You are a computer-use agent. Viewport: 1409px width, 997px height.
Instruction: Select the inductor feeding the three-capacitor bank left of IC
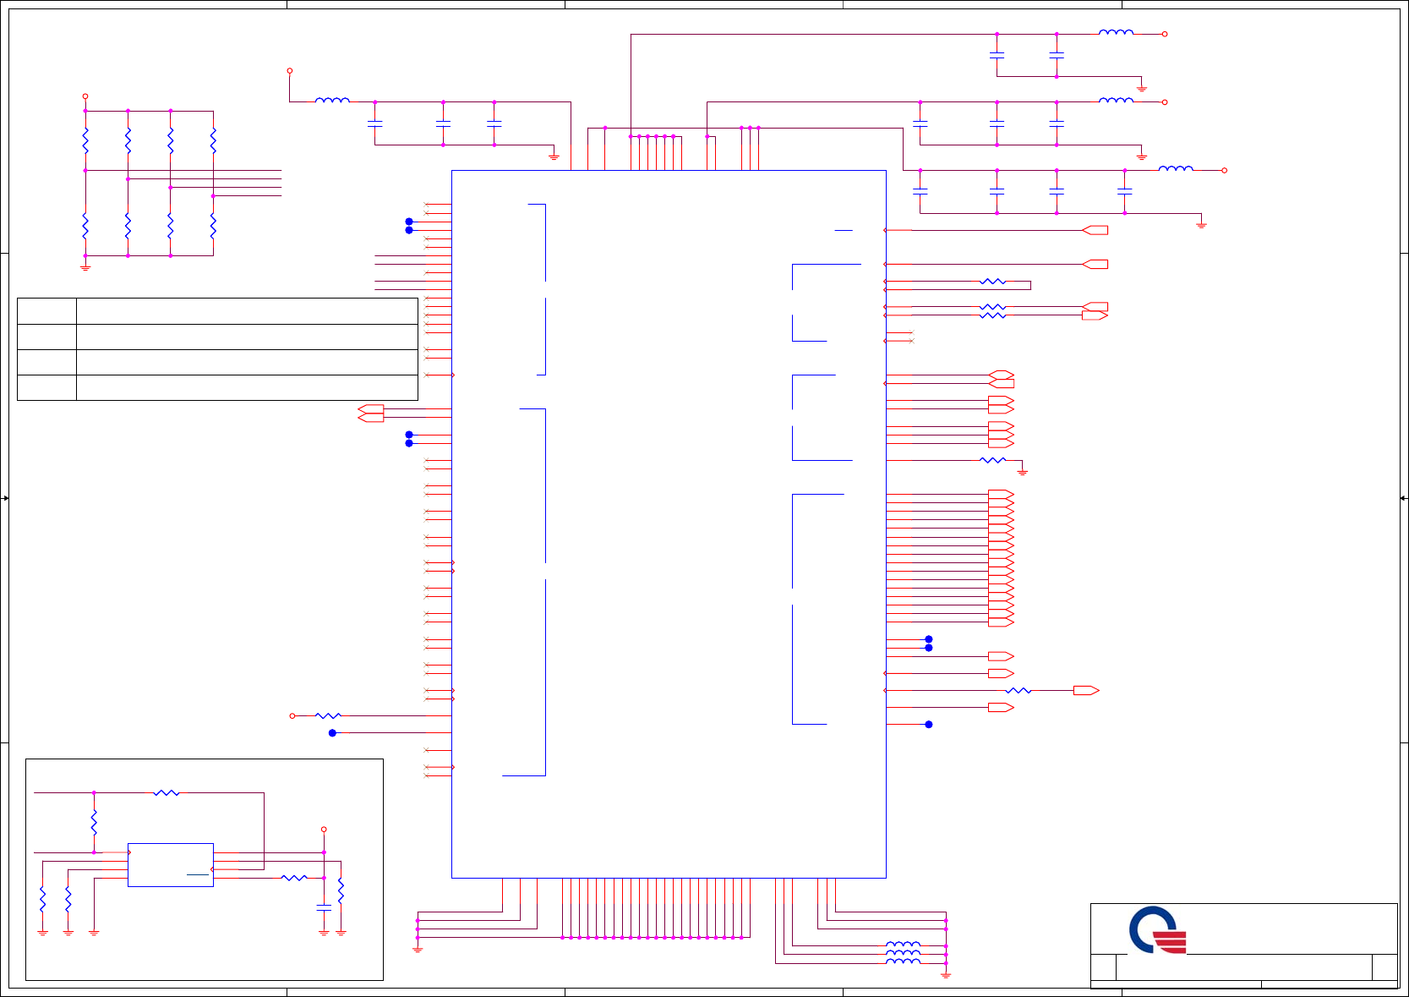(x=332, y=100)
